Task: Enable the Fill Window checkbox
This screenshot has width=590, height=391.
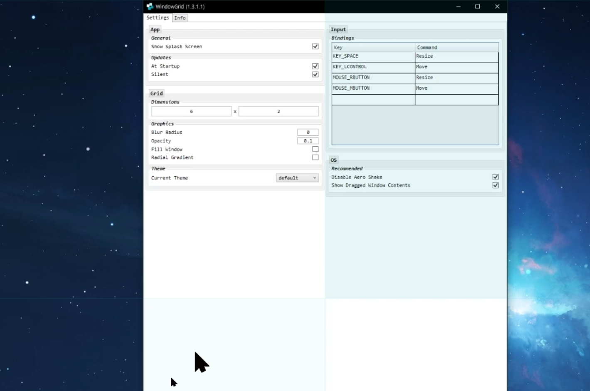Action: pyautogui.click(x=315, y=149)
